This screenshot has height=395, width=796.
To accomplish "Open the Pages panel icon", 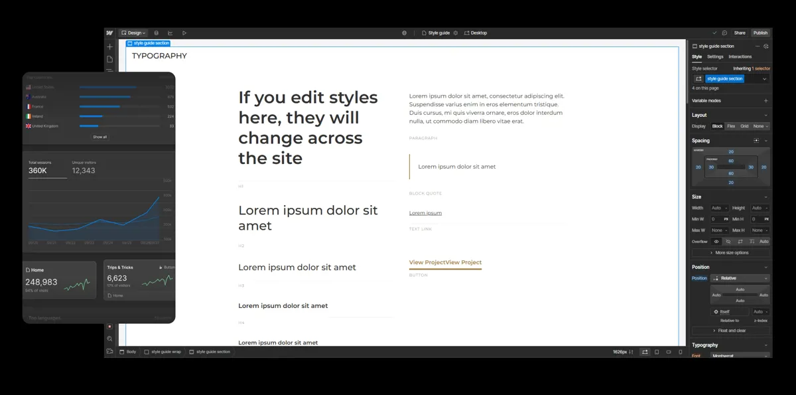I will tap(110, 59).
